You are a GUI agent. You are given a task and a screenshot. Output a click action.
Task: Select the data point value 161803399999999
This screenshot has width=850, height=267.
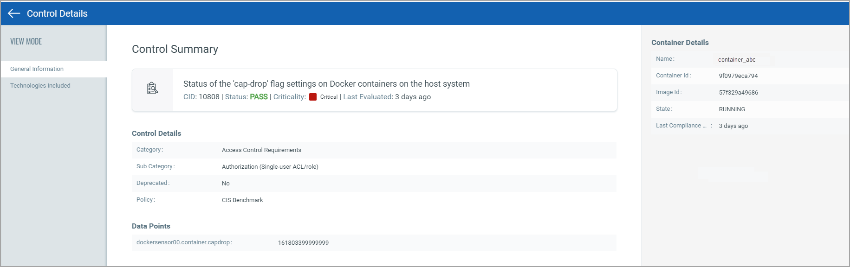(303, 243)
